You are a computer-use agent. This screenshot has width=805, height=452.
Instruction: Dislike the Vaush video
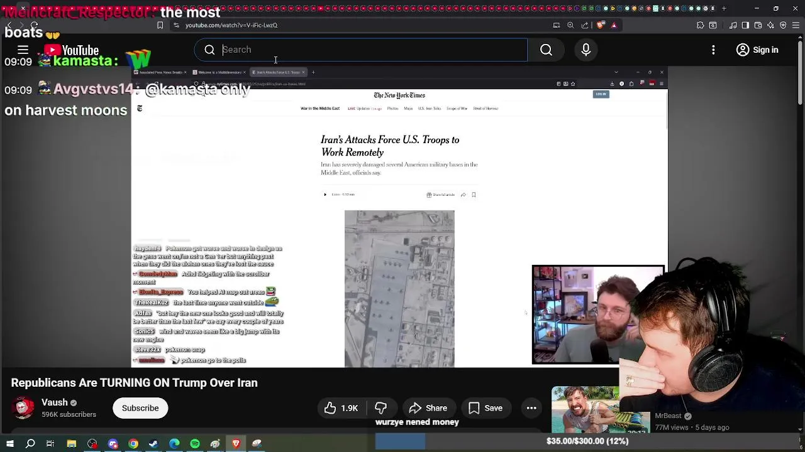380,408
